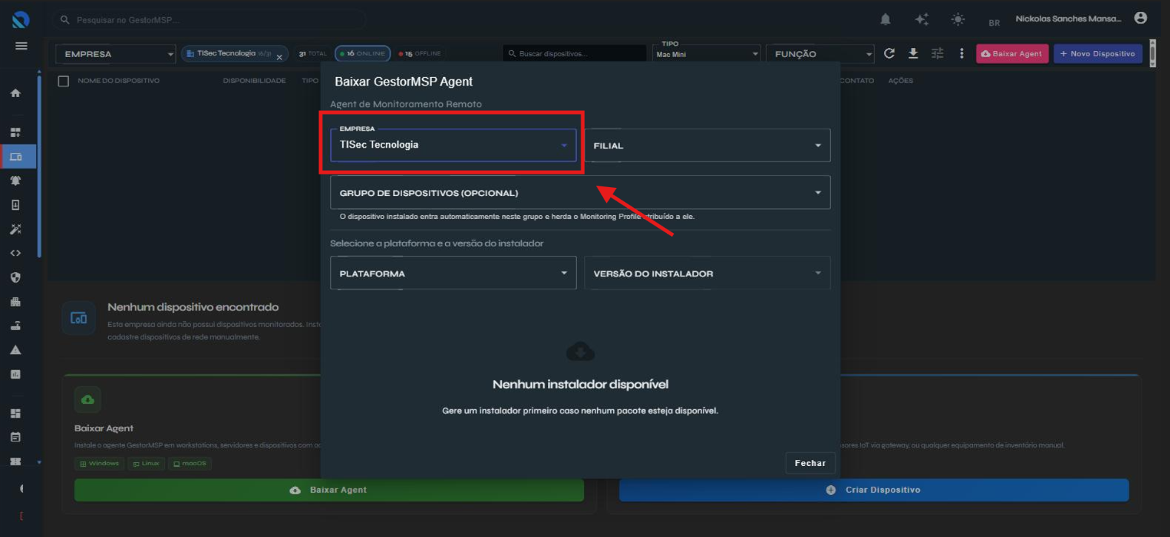Screen dimensions: 1170x537
Task: Click the Linux platform tag
Action: (146, 464)
